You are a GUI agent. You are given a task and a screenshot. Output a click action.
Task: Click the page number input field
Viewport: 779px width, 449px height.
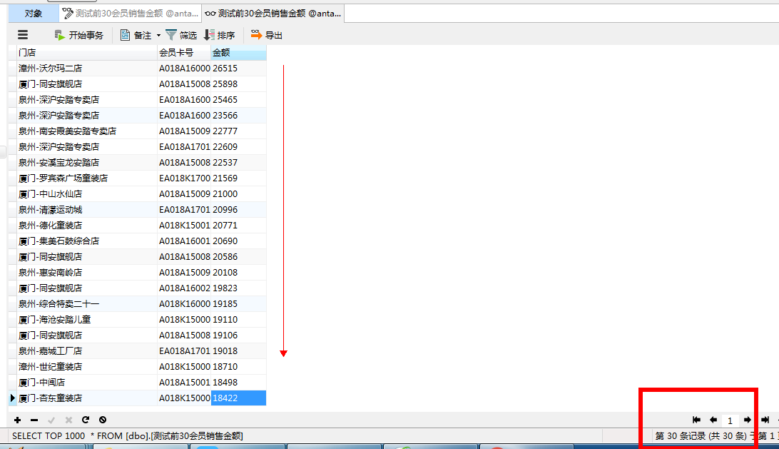click(730, 420)
